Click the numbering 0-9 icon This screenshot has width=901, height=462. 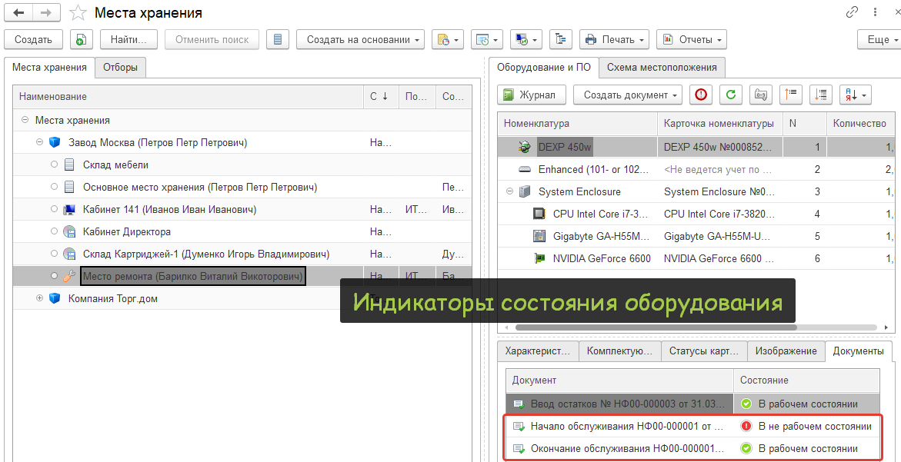coord(760,95)
